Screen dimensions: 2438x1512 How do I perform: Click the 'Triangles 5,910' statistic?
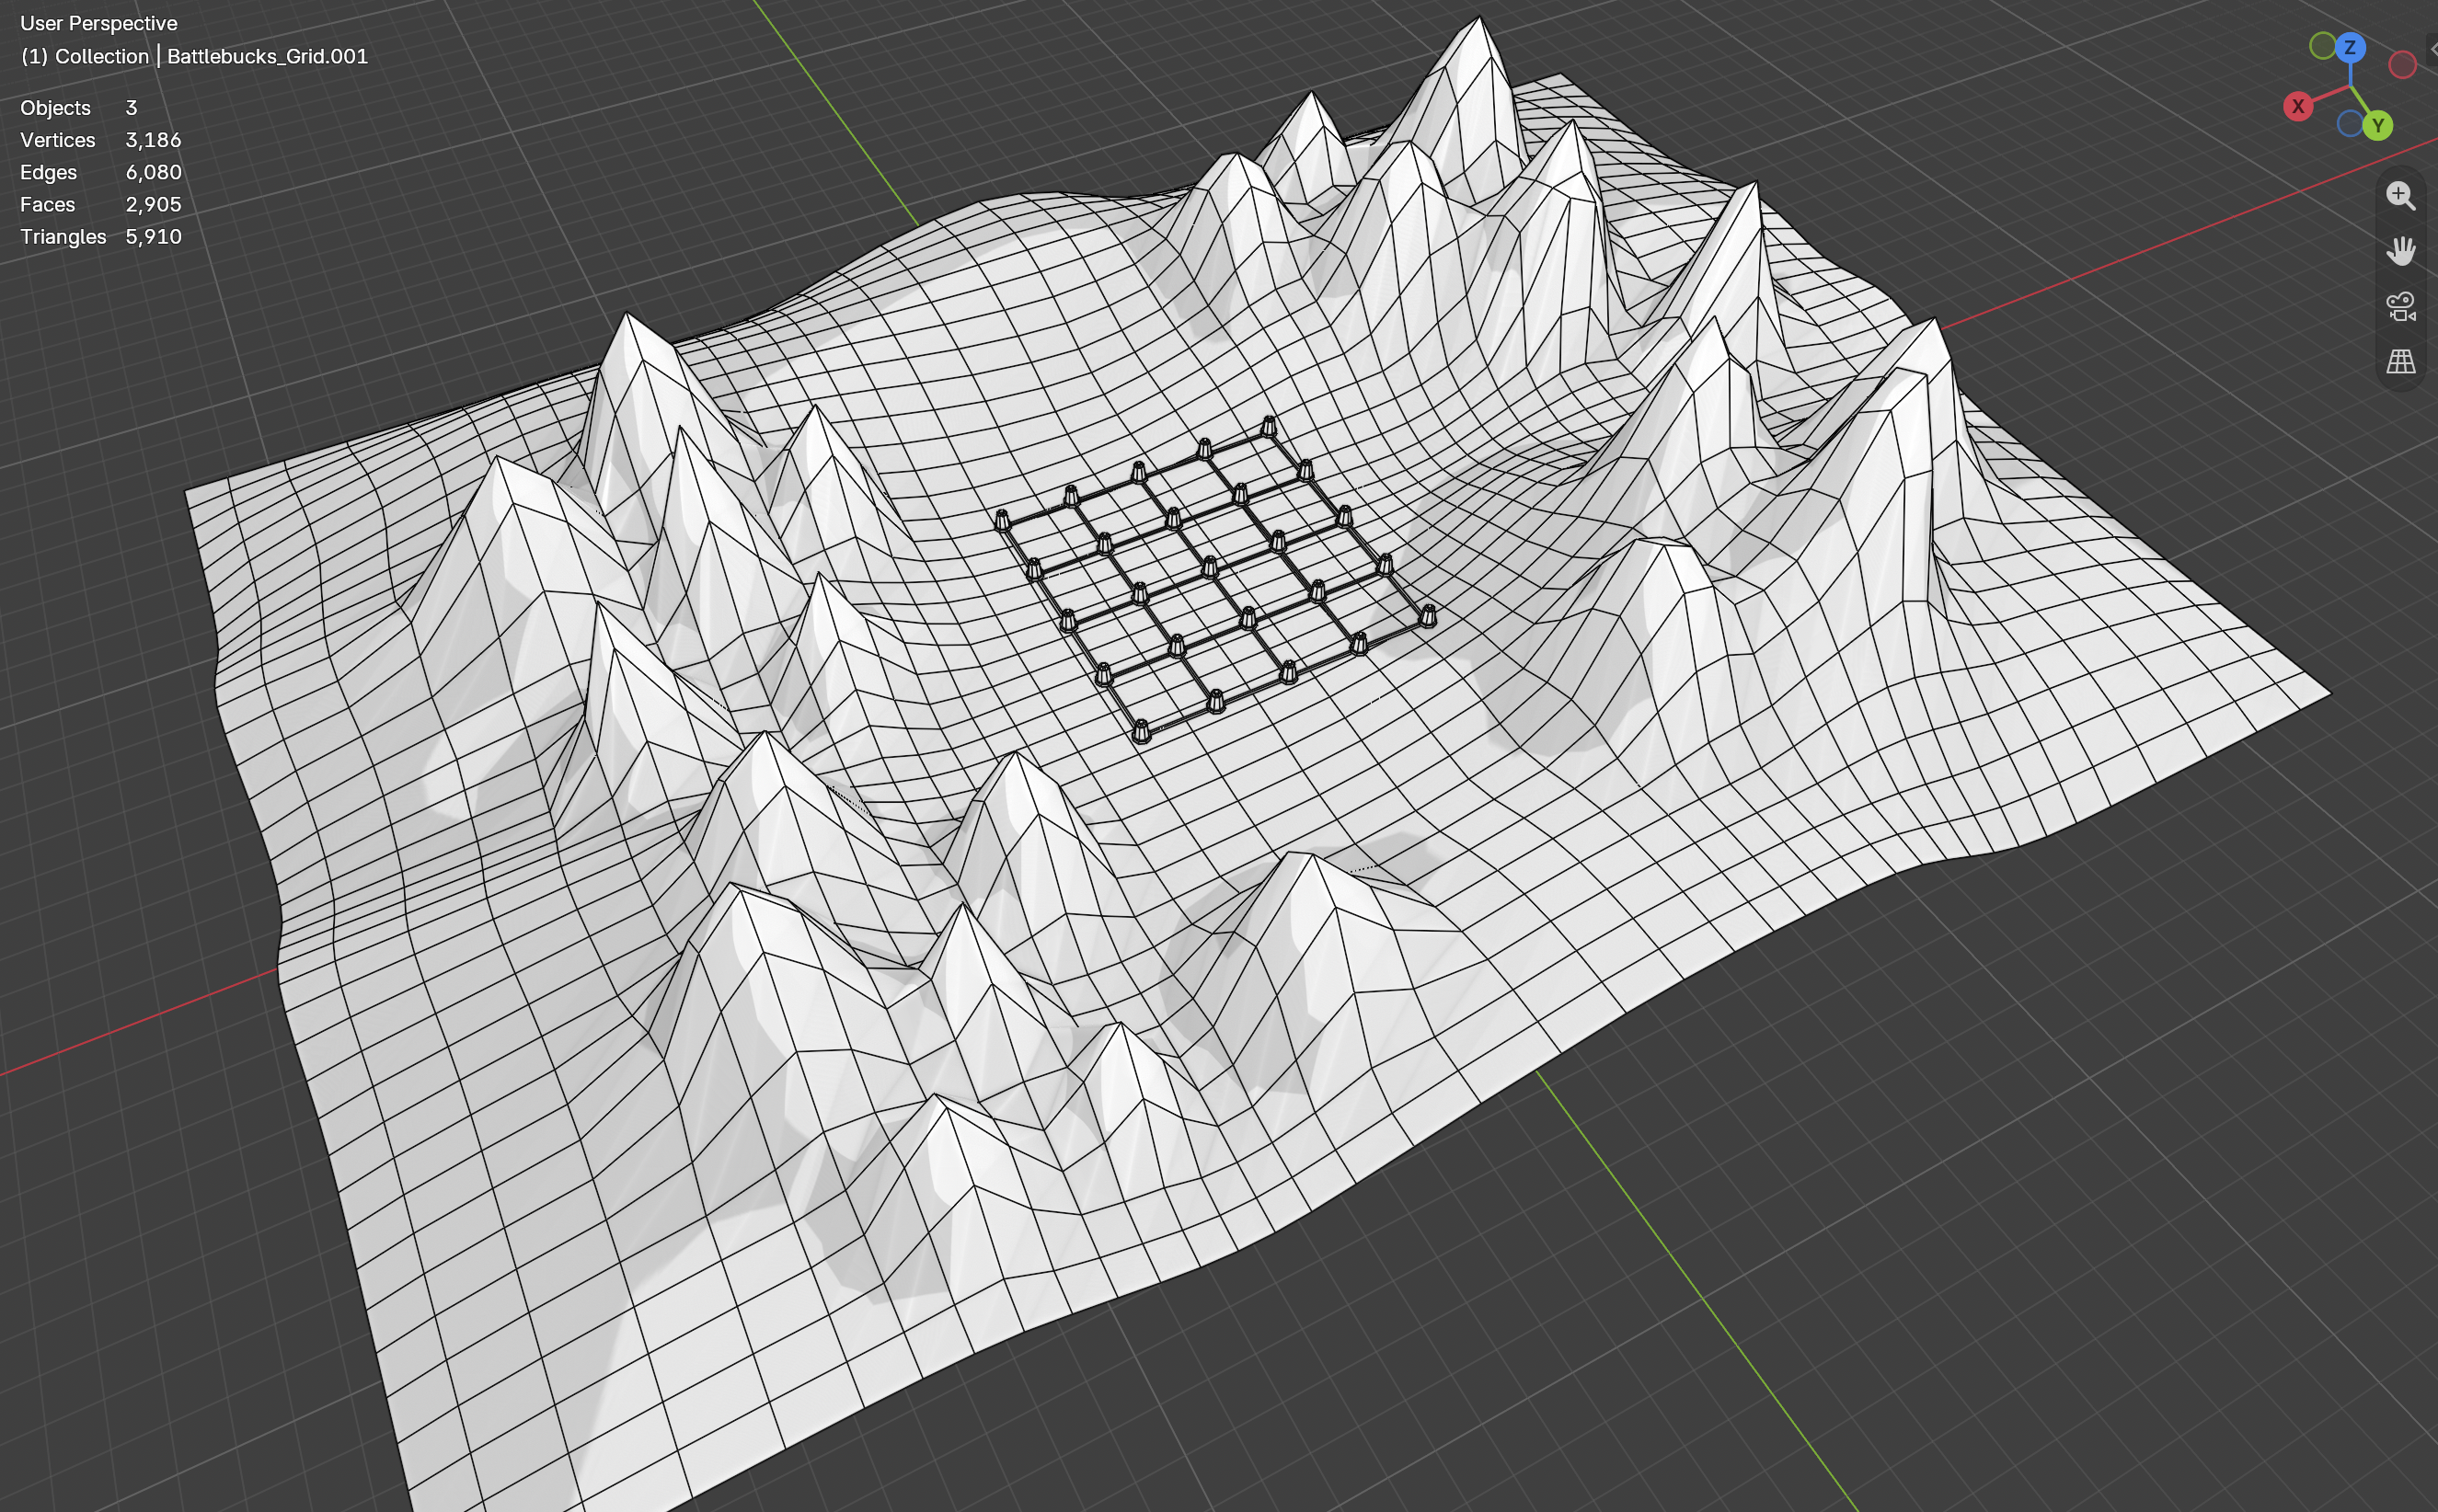click(x=101, y=236)
